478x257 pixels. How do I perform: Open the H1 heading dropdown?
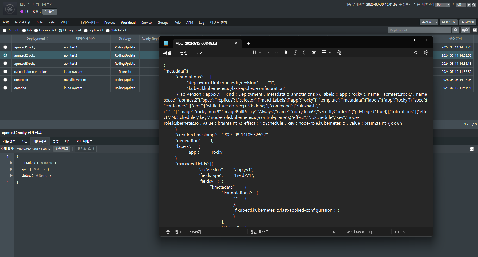(256, 53)
